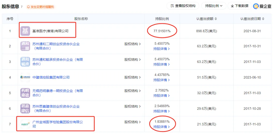Click the date 2021-08-31
Image resolution: width=273 pixels, height=134 pixels.
tap(252, 31)
